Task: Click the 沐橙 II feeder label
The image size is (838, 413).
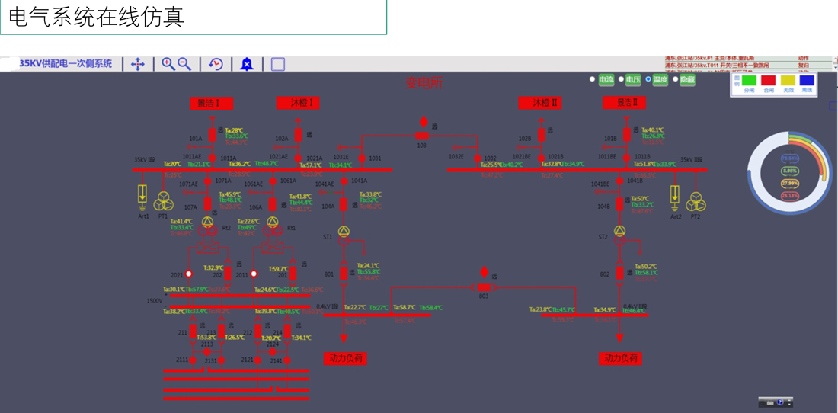Action: [x=540, y=103]
